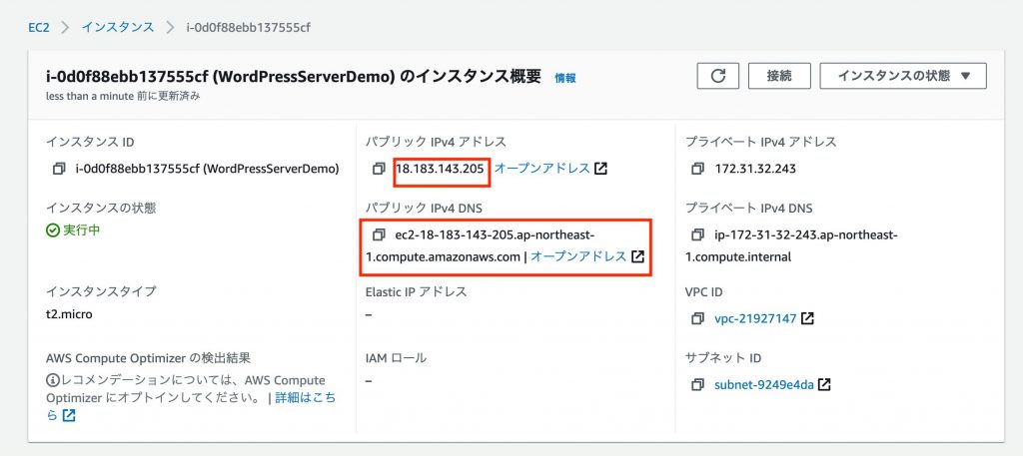Screen dimensions: 1023x456
Task: Click the 接続 button
Action: 779,76
